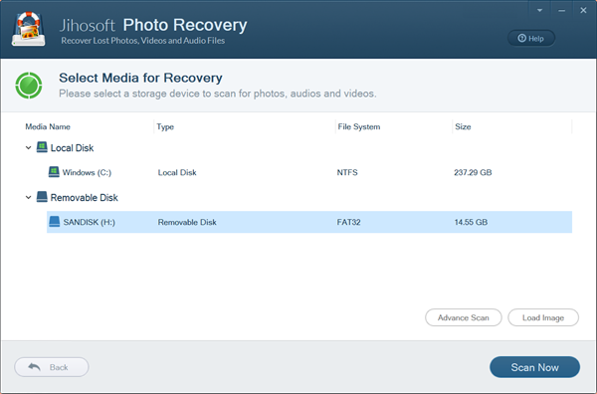
Task: Collapse the Removable Disk group
Action: [28, 197]
